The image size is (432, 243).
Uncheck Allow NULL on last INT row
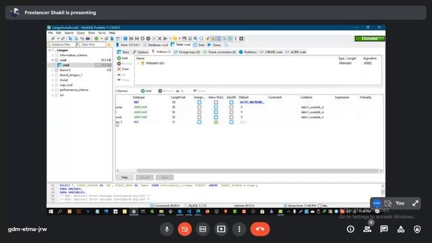216,122
